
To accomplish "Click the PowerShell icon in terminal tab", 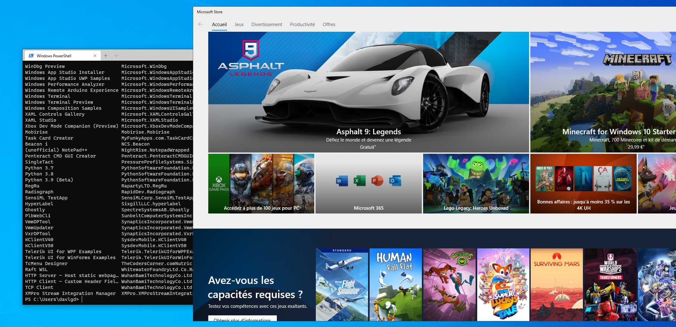I will pyautogui.click(x=31, y=56).
